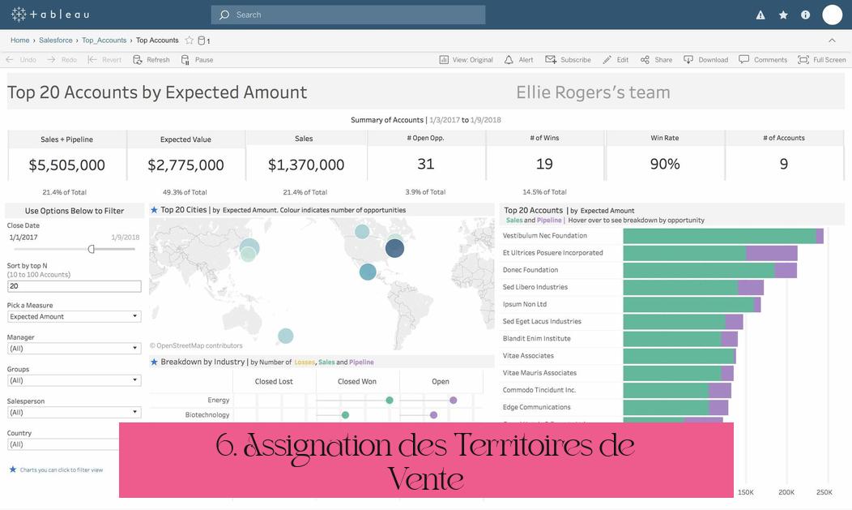Favorite the Top Accounts view star

[x=189, y=41]
